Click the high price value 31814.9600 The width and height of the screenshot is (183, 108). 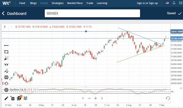coord(41,27)
